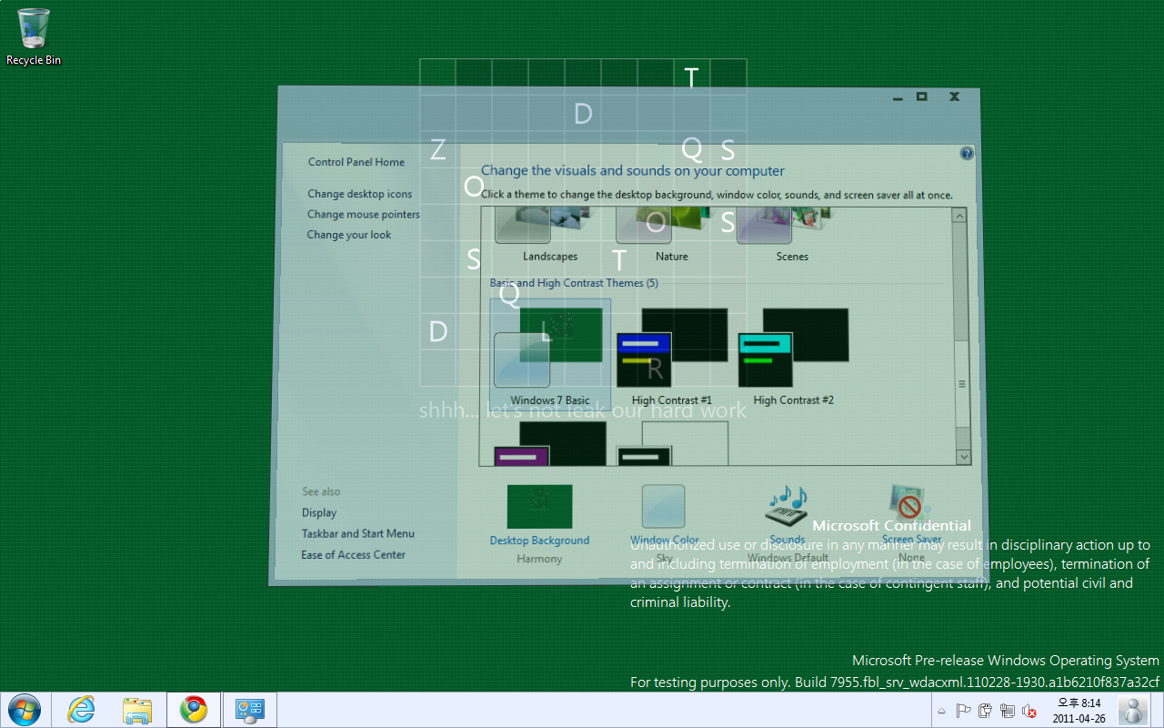Open the clock showing 8:14

pyautogui.click(x=1079, y=711)
